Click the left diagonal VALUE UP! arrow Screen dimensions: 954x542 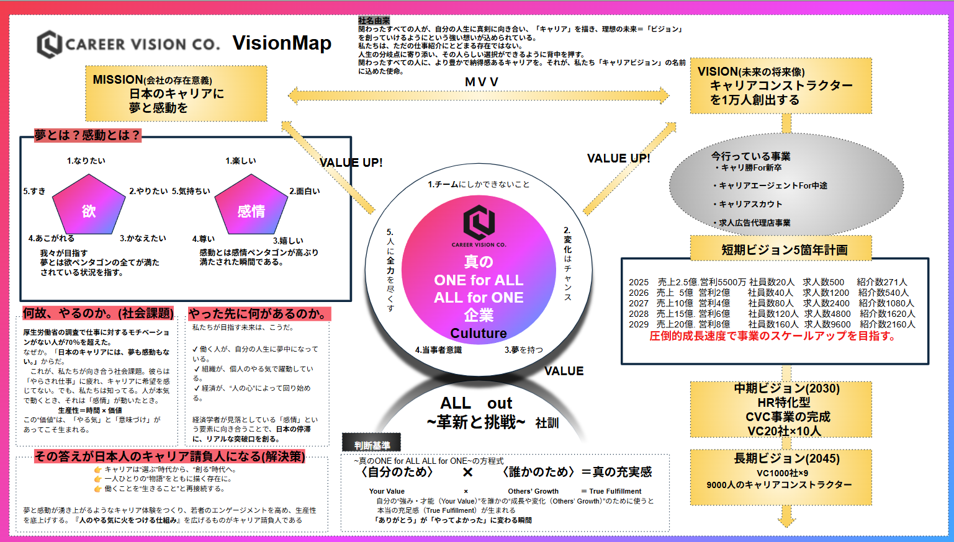(x=328, y=166)
